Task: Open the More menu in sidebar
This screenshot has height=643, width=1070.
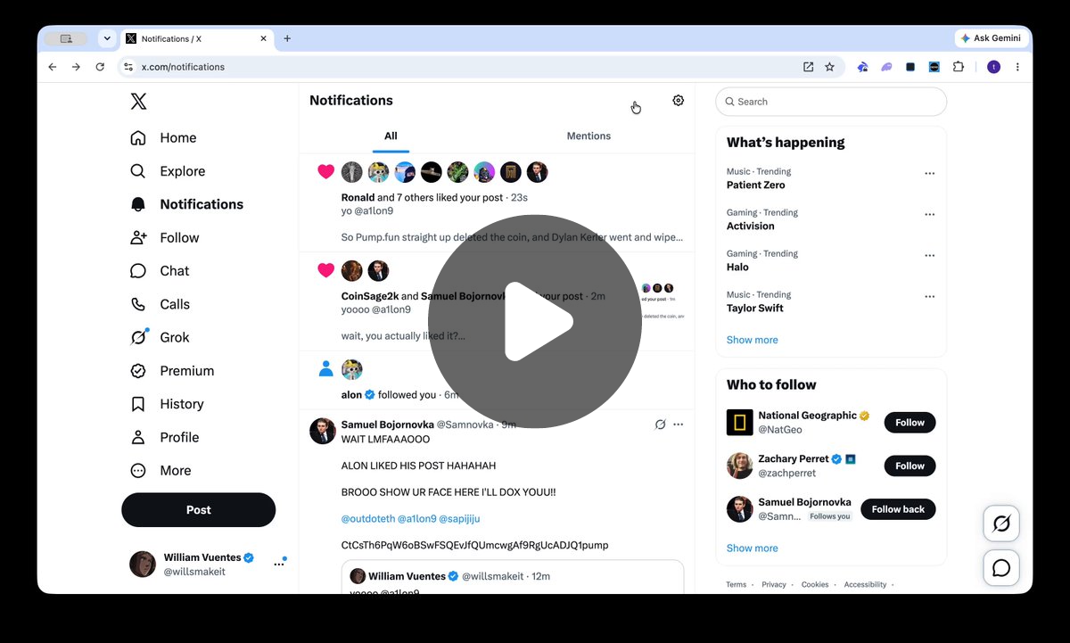Action: click(161, 471)
